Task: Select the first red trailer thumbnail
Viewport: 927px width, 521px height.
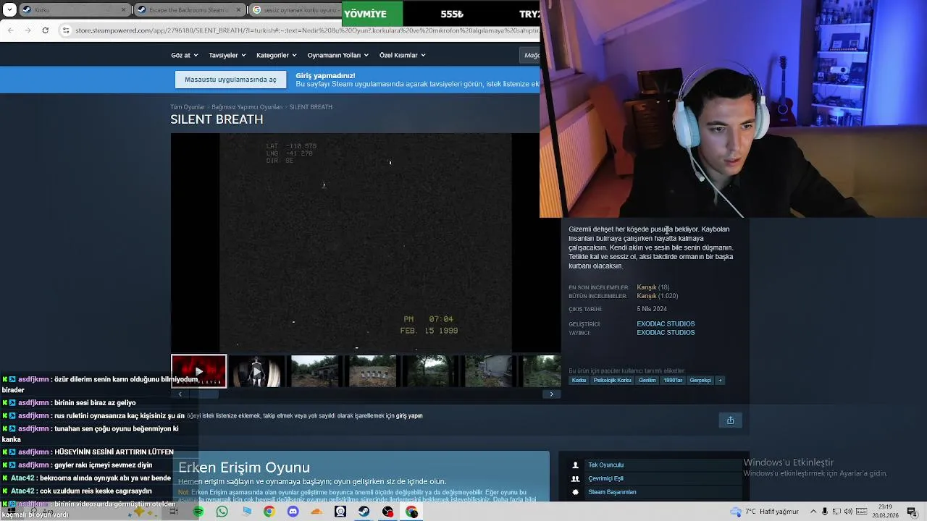Action: 198,371
